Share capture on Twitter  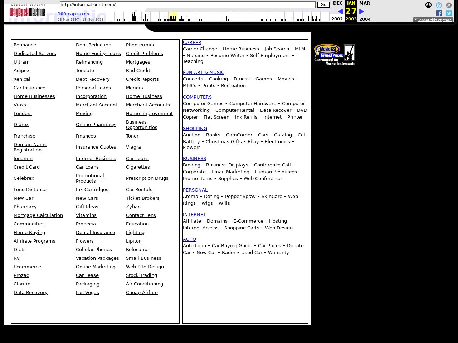(449, 13)
